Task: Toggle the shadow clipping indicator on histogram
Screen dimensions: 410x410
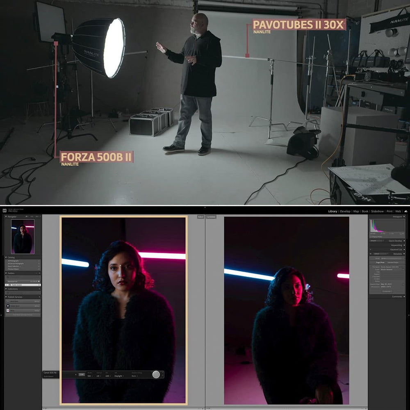Action: coord(371,220)
